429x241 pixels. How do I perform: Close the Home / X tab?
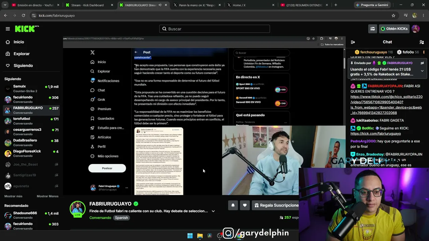coord(273,5)
